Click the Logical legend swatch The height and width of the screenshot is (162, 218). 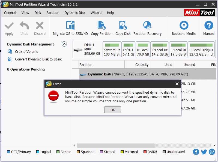point(38,152)
